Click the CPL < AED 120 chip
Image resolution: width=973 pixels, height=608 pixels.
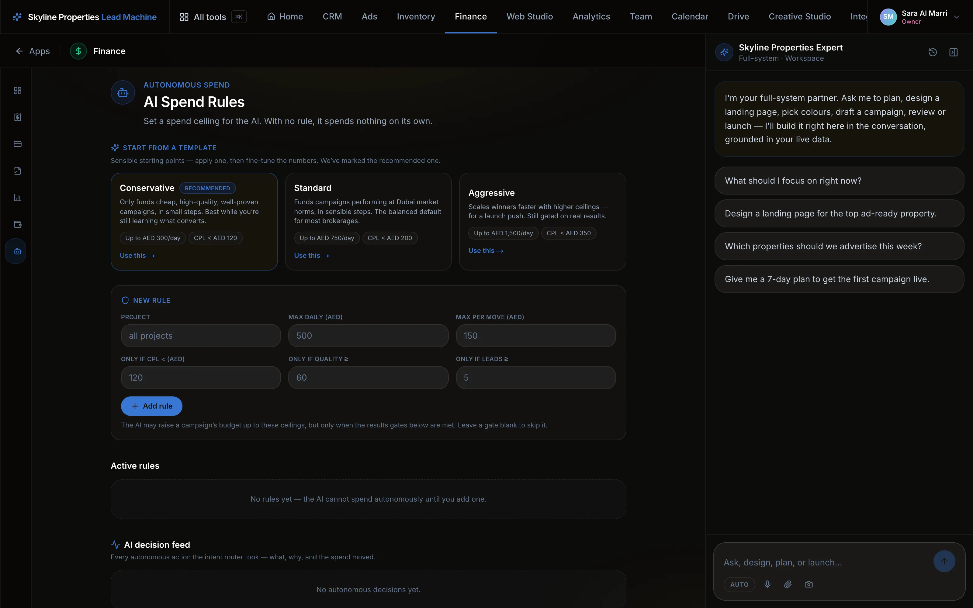point(216,238)
